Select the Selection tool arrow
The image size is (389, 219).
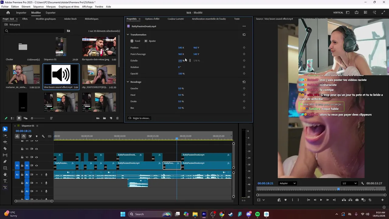click(5, 129)
